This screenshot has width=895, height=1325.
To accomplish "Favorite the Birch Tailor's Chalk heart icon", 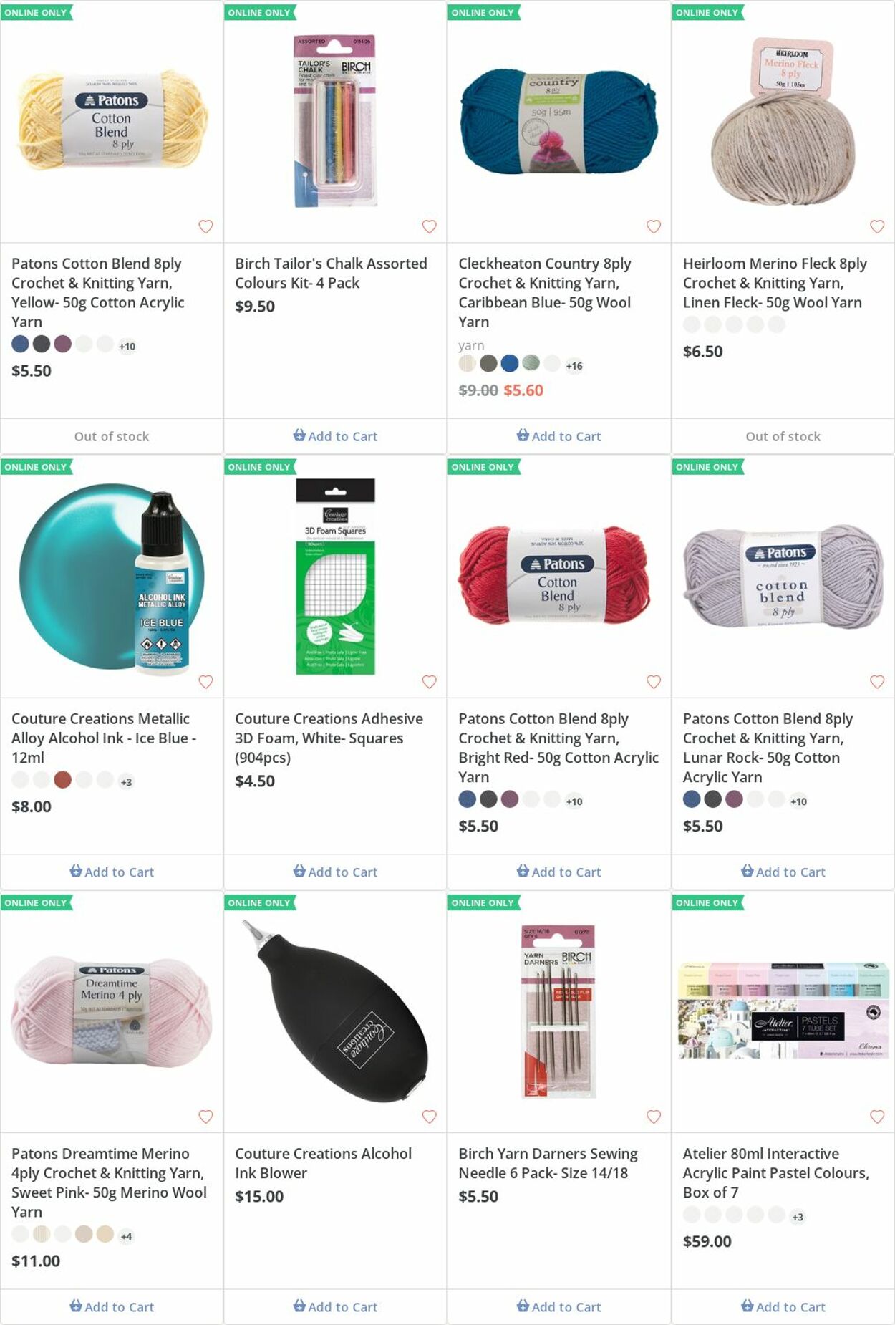I will click(x=429, y=226).
